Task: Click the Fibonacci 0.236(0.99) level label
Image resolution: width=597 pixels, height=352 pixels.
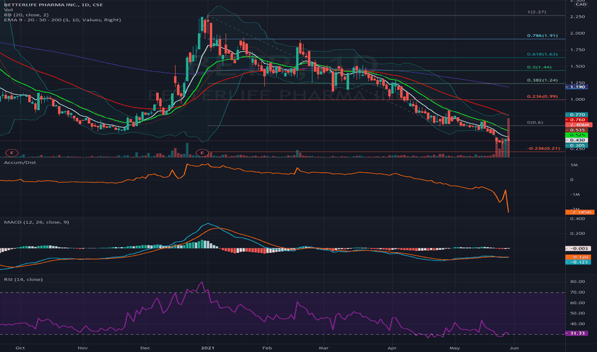Action: point(542,96)
